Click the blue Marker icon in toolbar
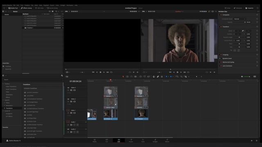Screen dimensions: 262x147 pyautogui.click(x=171, y=77)
